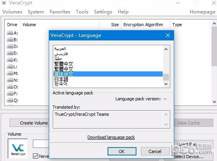Open the System menu
Image resolution: width=217 pixels, height=161 pixels.
click(x=36, y=12)
